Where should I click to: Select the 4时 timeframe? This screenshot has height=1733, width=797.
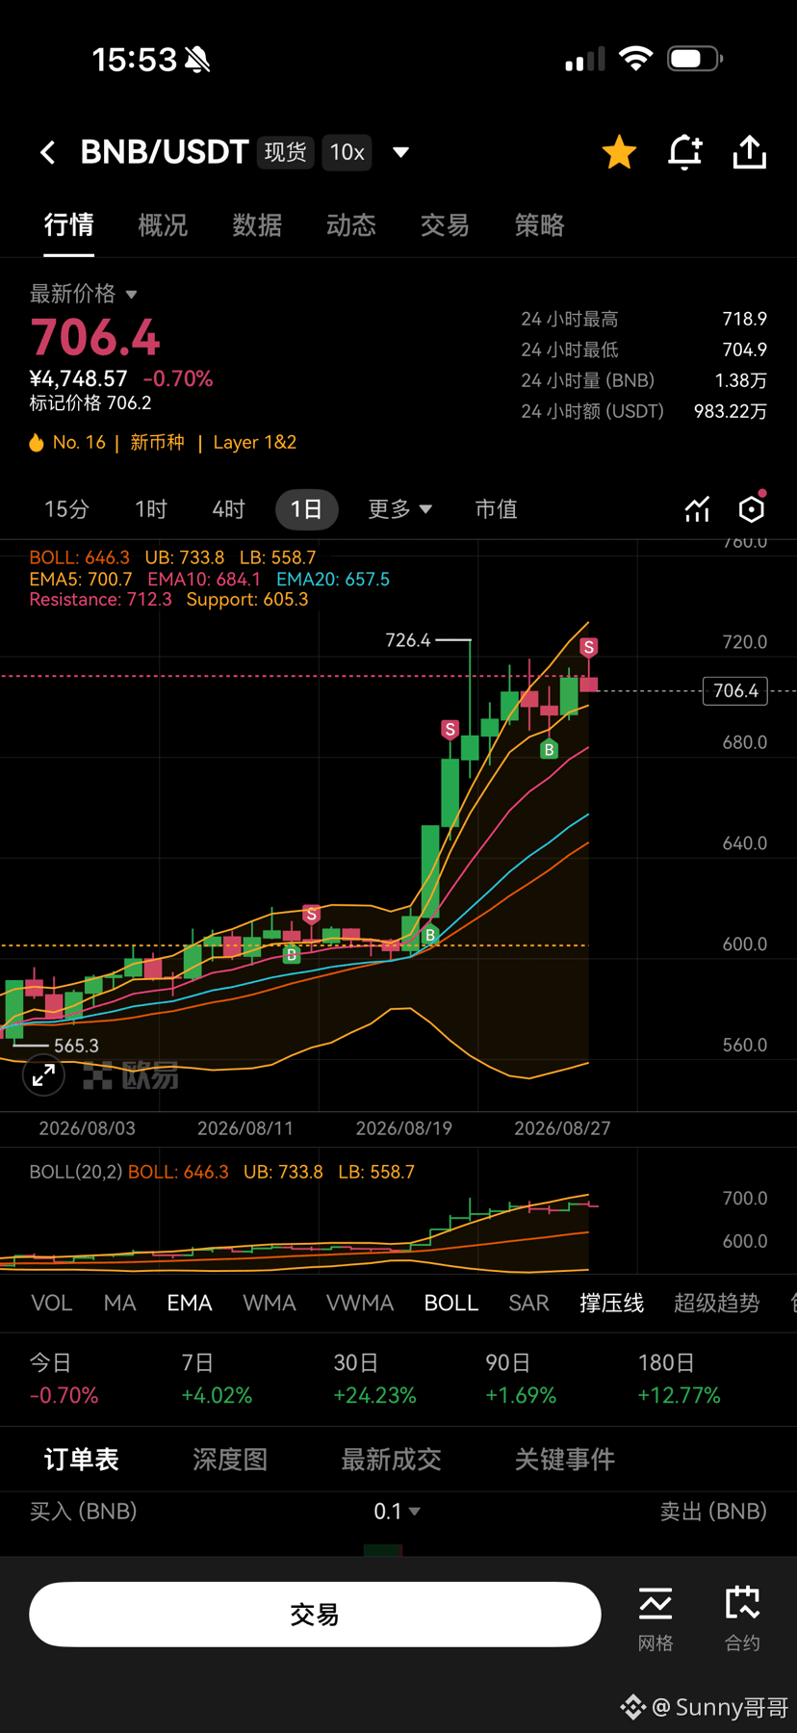228,509
